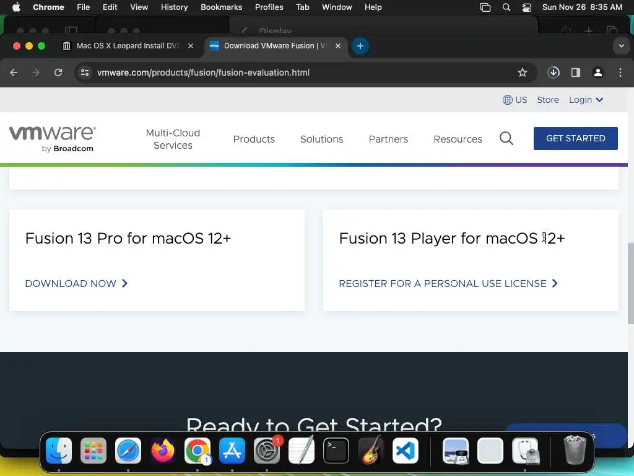
Task: Click the Fusion 13 Pro heading text
Action: point(128,238)
